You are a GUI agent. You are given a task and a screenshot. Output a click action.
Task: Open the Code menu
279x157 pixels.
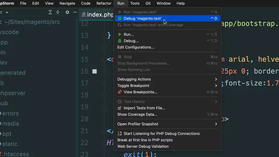coord(85,3)
